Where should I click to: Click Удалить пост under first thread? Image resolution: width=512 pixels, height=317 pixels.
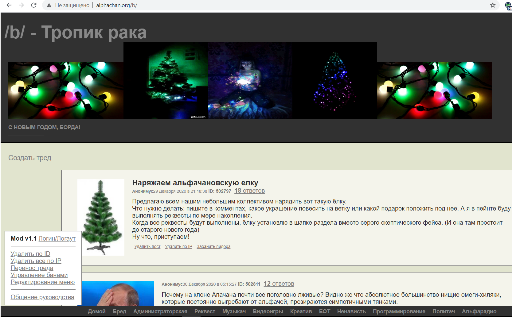(x=147, y=246)
